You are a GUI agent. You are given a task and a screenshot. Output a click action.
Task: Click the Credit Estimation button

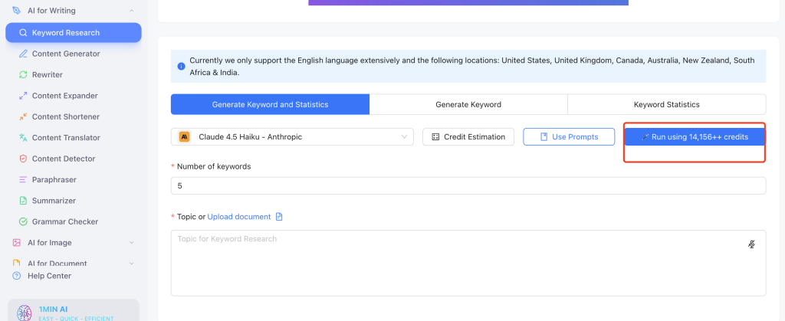pyautogui.click(x=468, y=136)
